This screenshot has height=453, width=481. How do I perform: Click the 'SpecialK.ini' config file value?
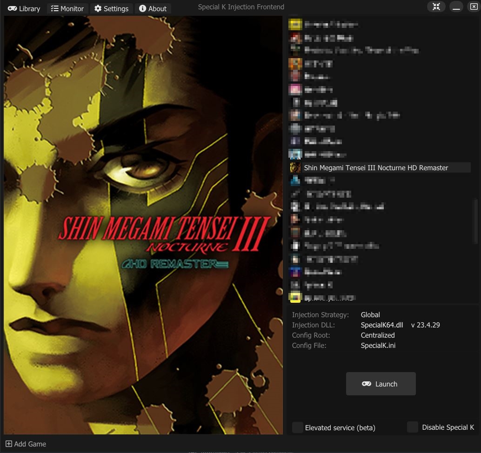[x=378, y=346]
